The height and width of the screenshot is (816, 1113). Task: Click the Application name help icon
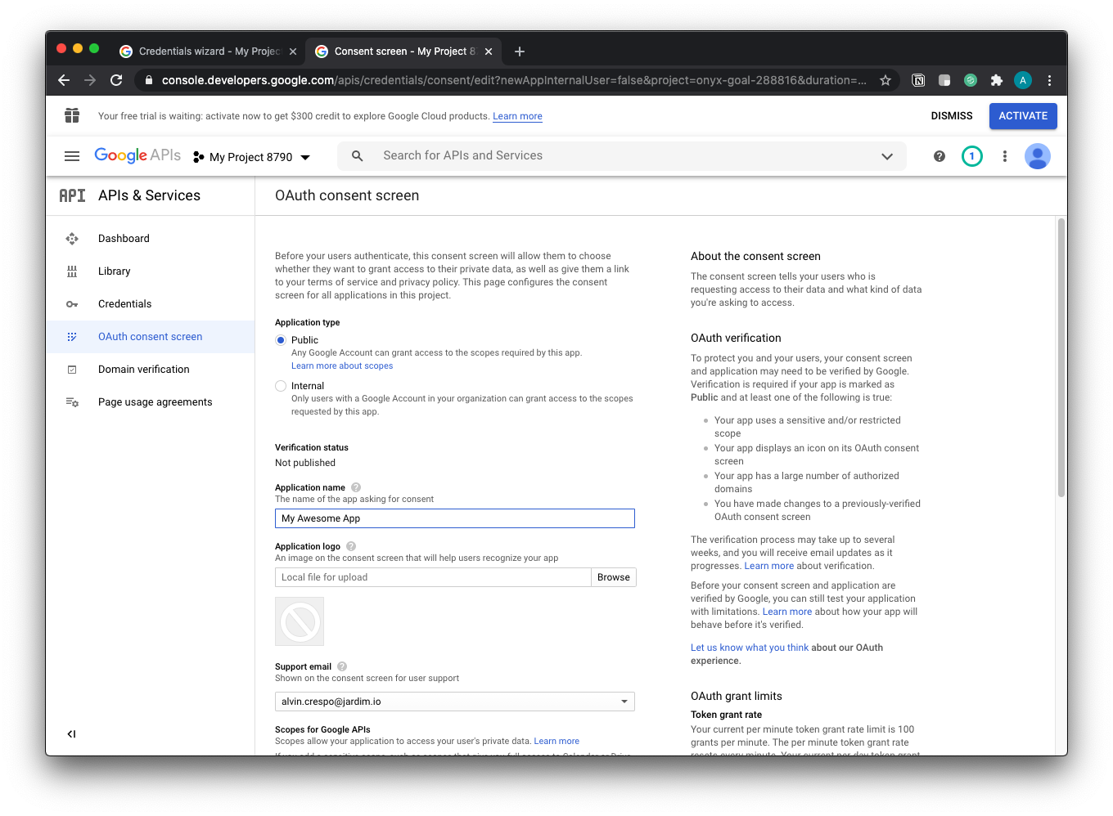[x=356, y=487]
